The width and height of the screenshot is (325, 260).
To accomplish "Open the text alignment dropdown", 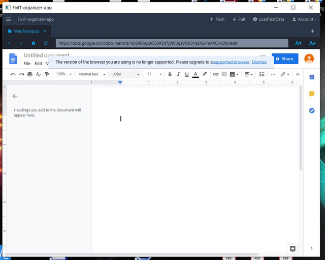I will coord(249,74).
